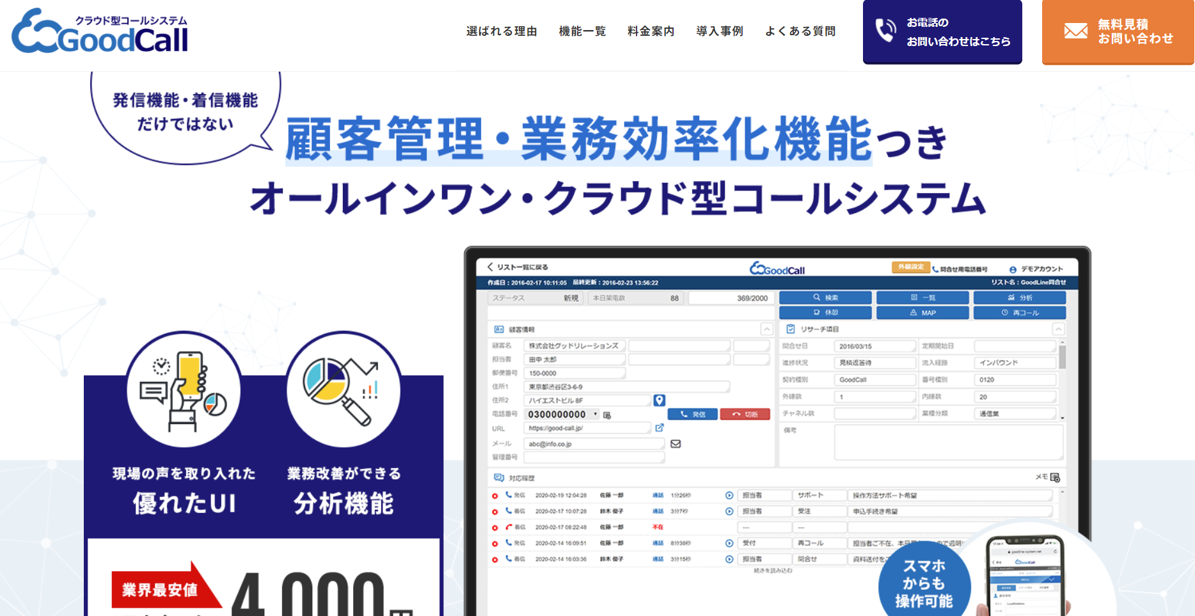Open the デモアカウント account icon
1195x616 pixels.
coord(1013,268)
